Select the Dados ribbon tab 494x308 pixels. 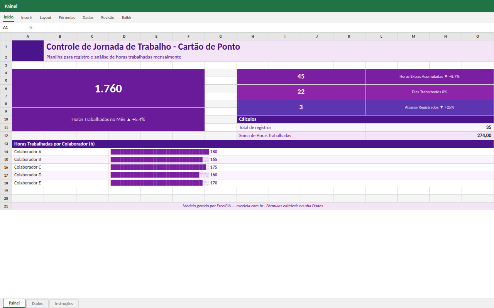[88, 18]
